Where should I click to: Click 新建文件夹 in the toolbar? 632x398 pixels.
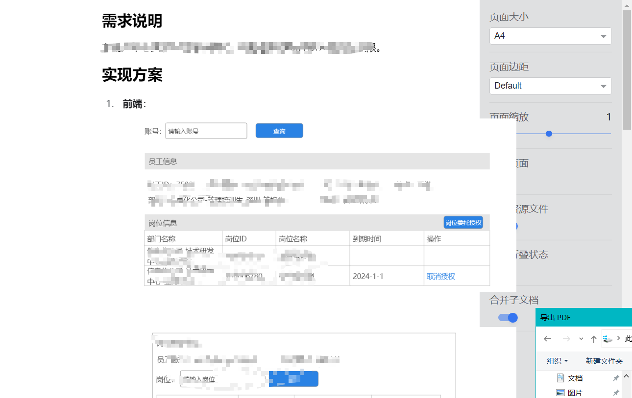[604, 361]
